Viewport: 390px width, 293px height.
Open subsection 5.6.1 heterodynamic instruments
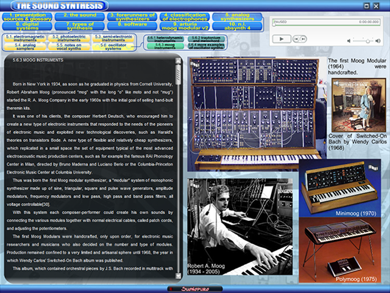[165, 39]
